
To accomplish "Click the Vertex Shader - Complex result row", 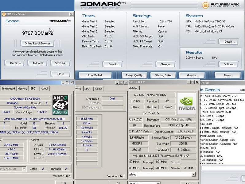I will click(219, 144).
